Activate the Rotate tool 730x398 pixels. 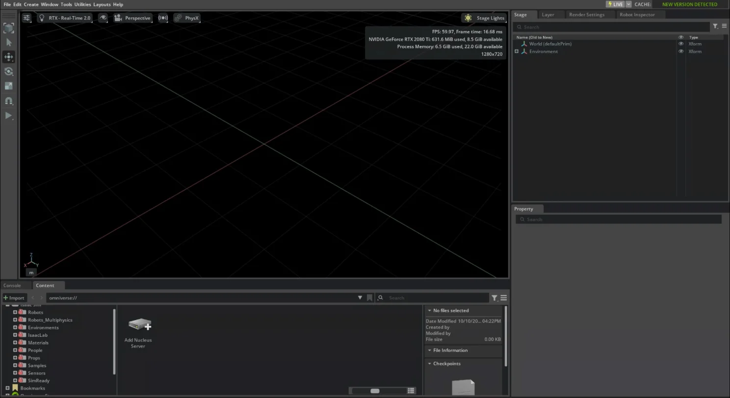pos(9,72)
